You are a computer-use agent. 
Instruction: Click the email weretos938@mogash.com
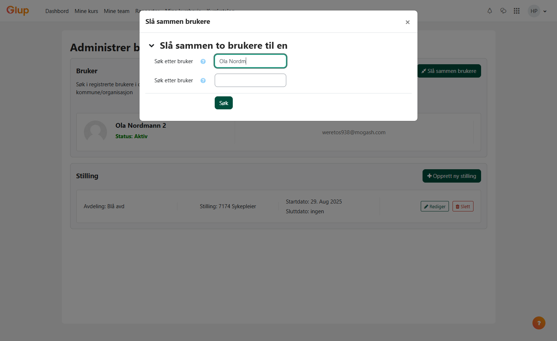[x=354, y=132]
